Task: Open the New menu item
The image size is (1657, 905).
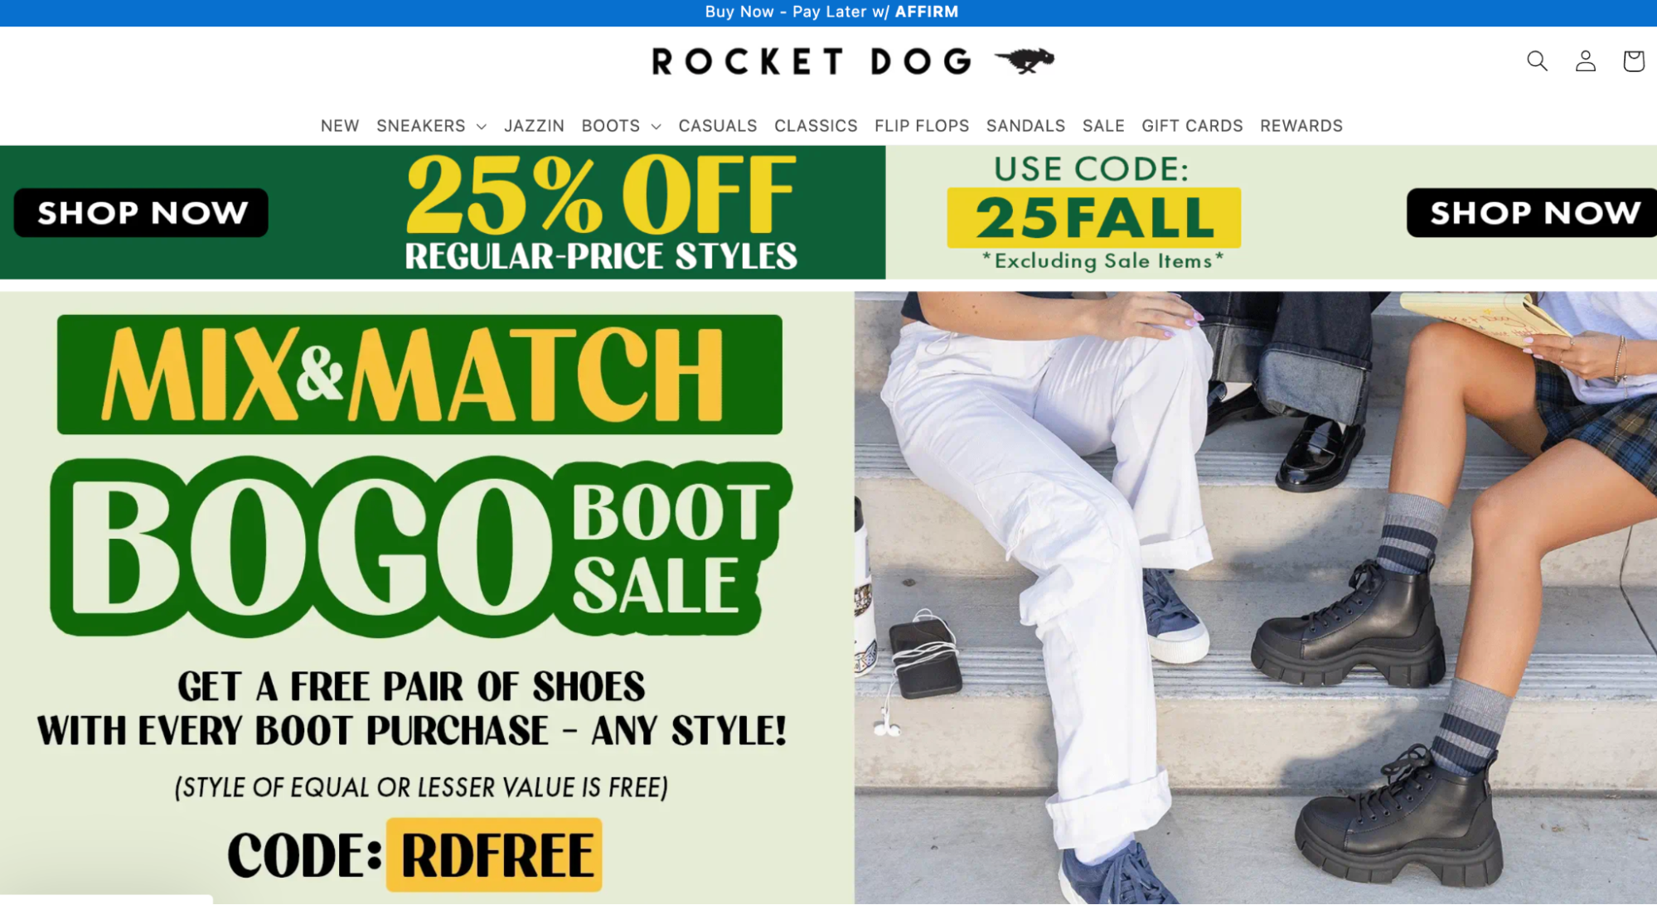Action: coord(340,125)
